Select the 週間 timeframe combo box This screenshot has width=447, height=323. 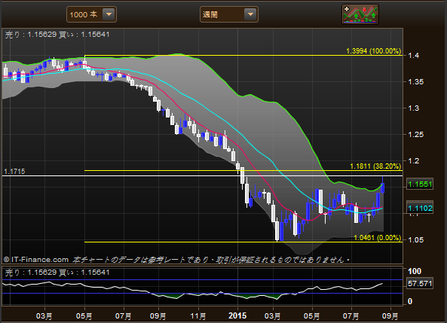tap(229, 14)
